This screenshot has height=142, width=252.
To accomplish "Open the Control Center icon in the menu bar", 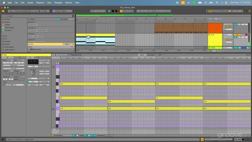I will point(226,3).
